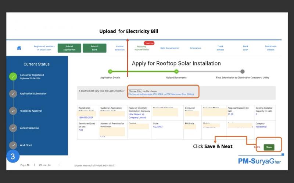
Task: Click the No file chosen text
Action: pos(150,91)
